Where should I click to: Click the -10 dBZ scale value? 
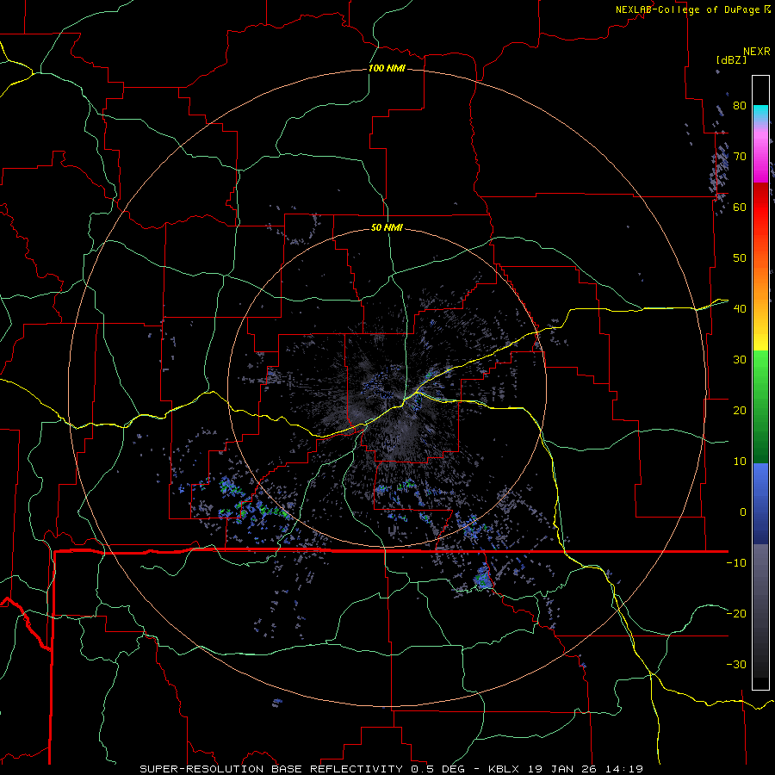coord(736,563)
